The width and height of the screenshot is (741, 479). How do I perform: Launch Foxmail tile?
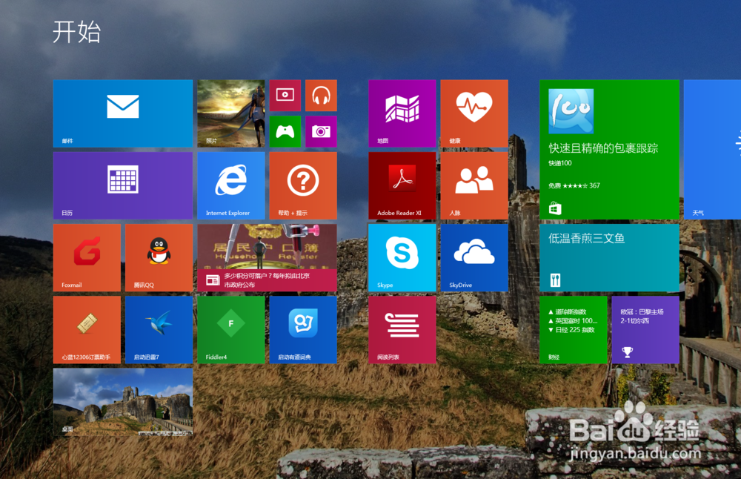click(87, 258)
